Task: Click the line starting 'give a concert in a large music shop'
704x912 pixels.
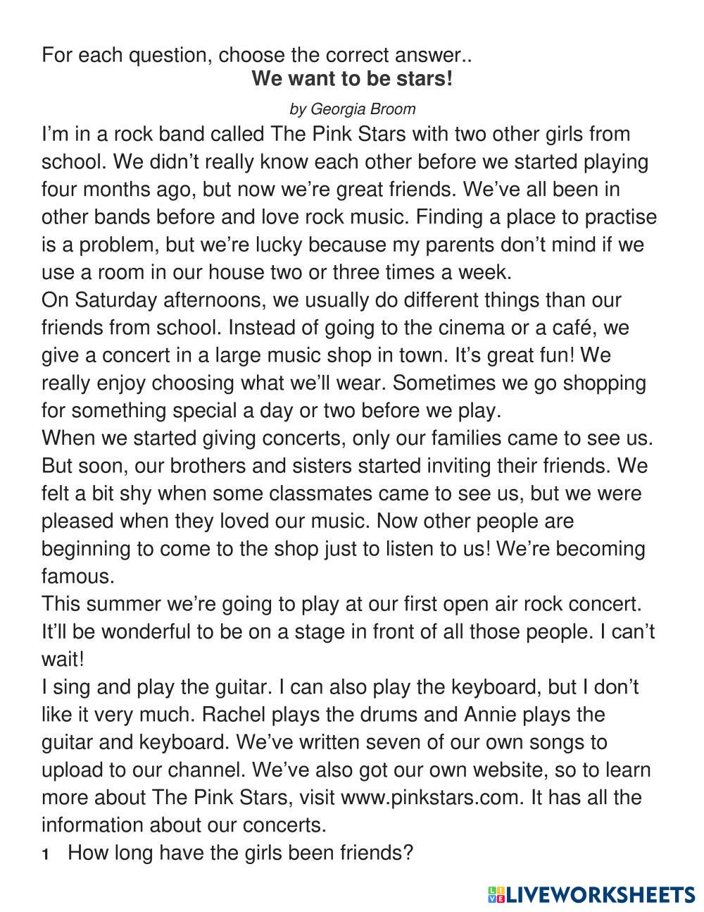Action: [x=325, y=355]
